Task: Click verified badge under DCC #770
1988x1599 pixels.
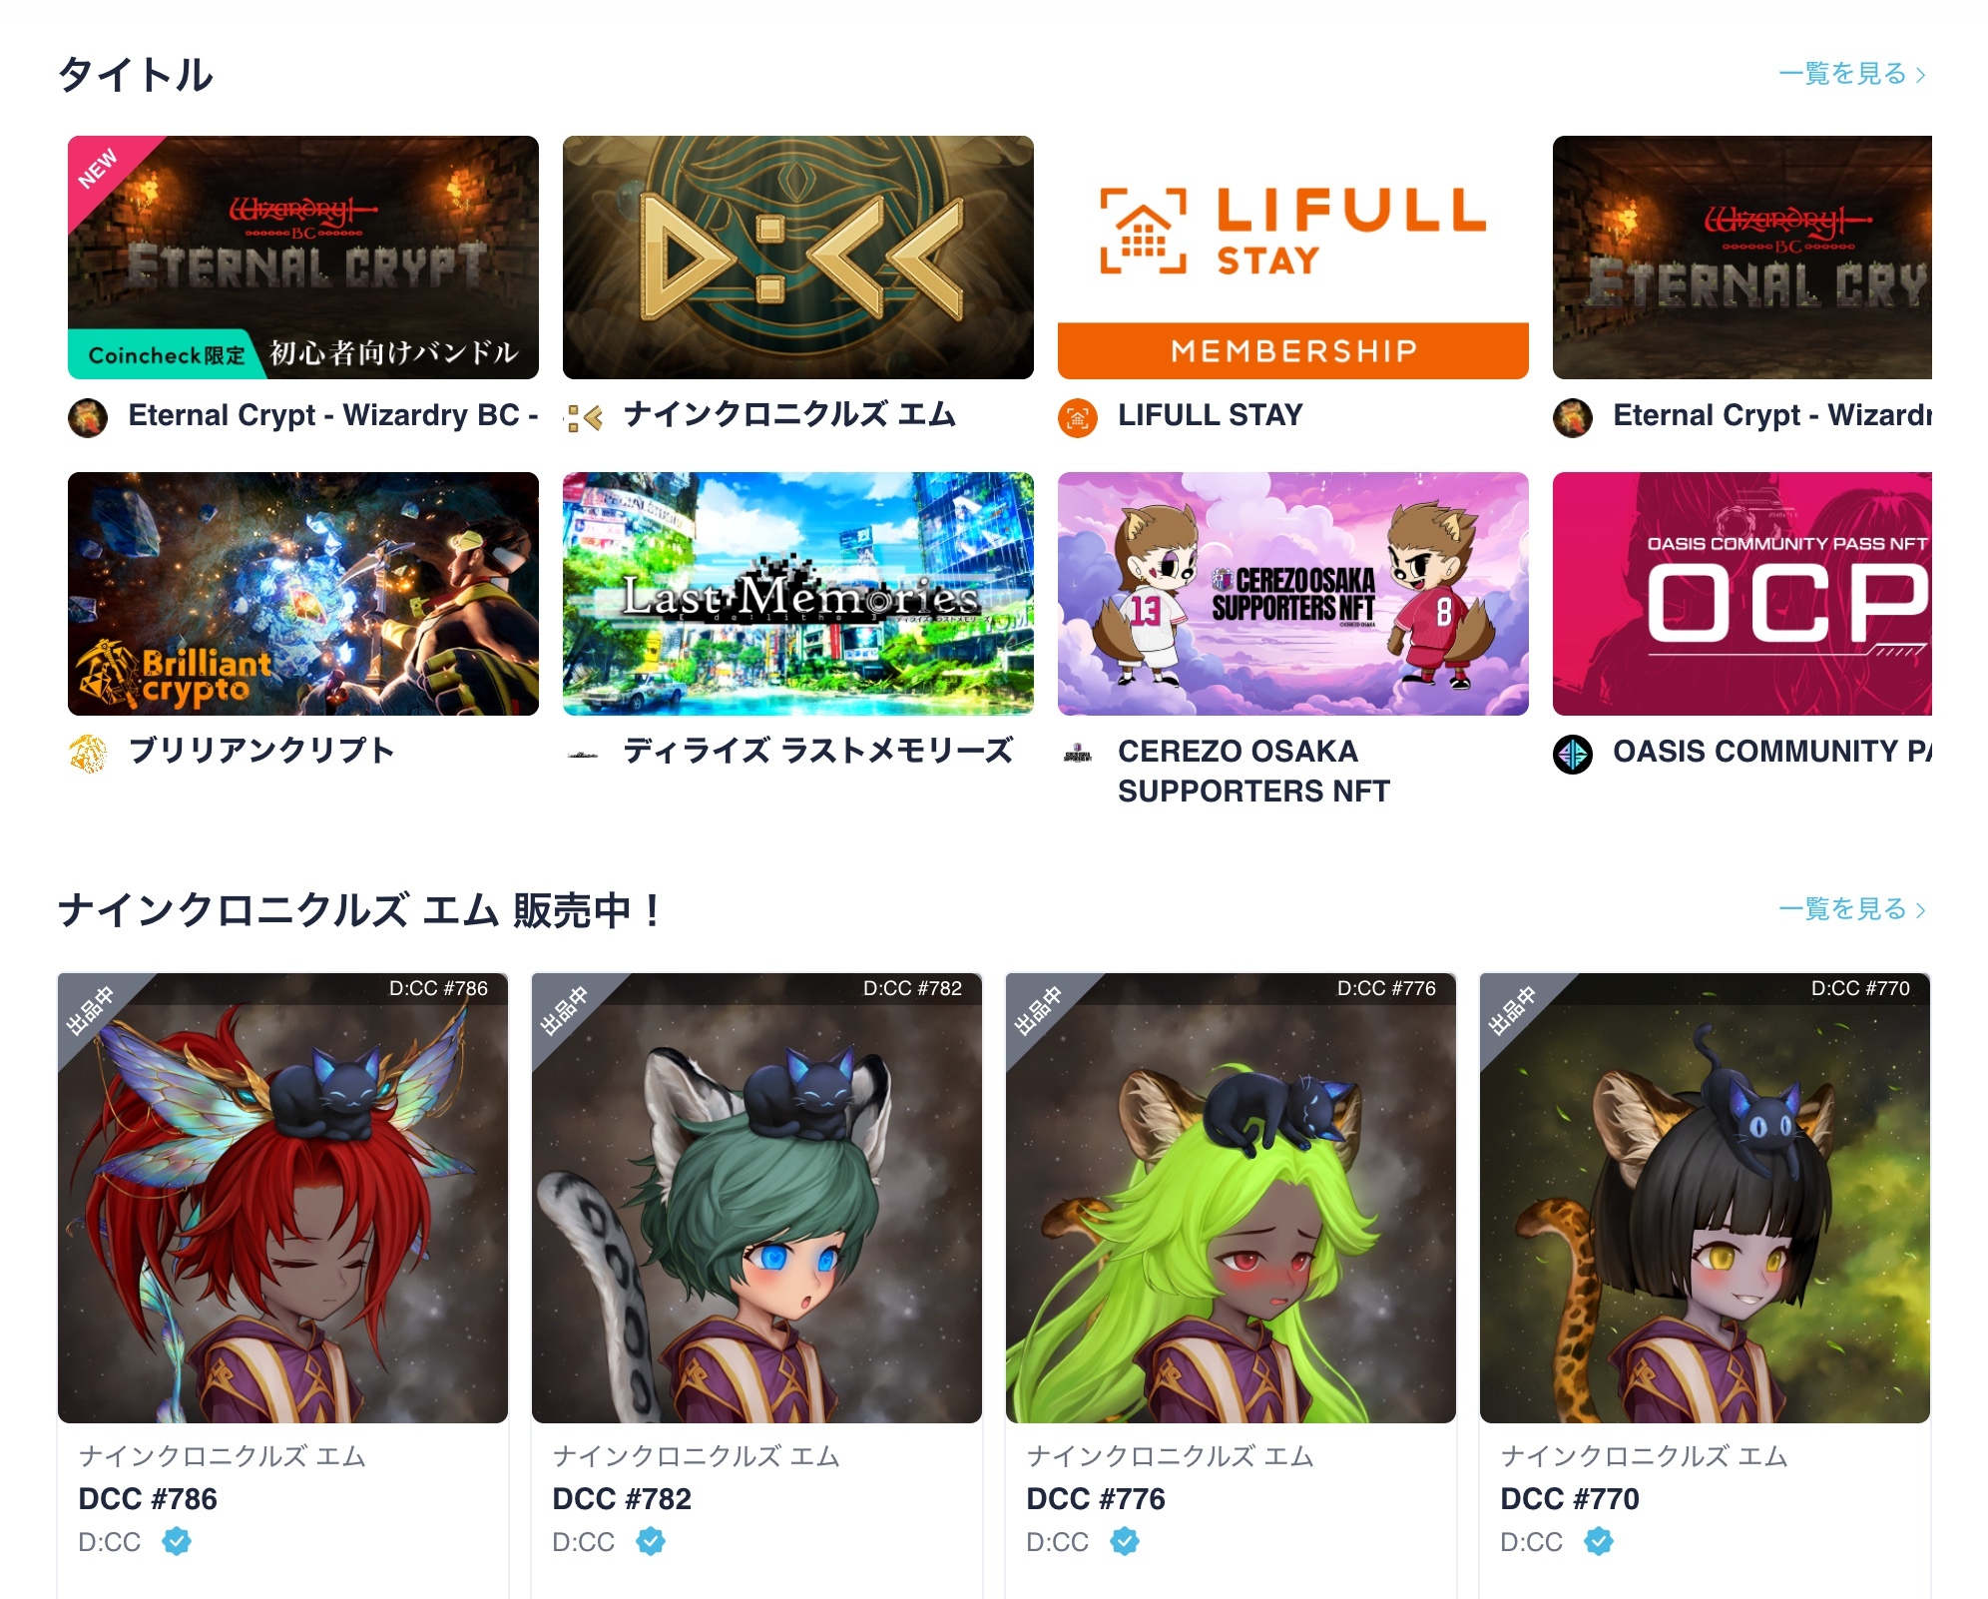Action: point(1599,1541)
